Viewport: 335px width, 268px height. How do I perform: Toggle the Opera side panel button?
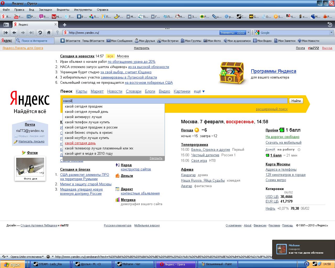tap(6, 25)
